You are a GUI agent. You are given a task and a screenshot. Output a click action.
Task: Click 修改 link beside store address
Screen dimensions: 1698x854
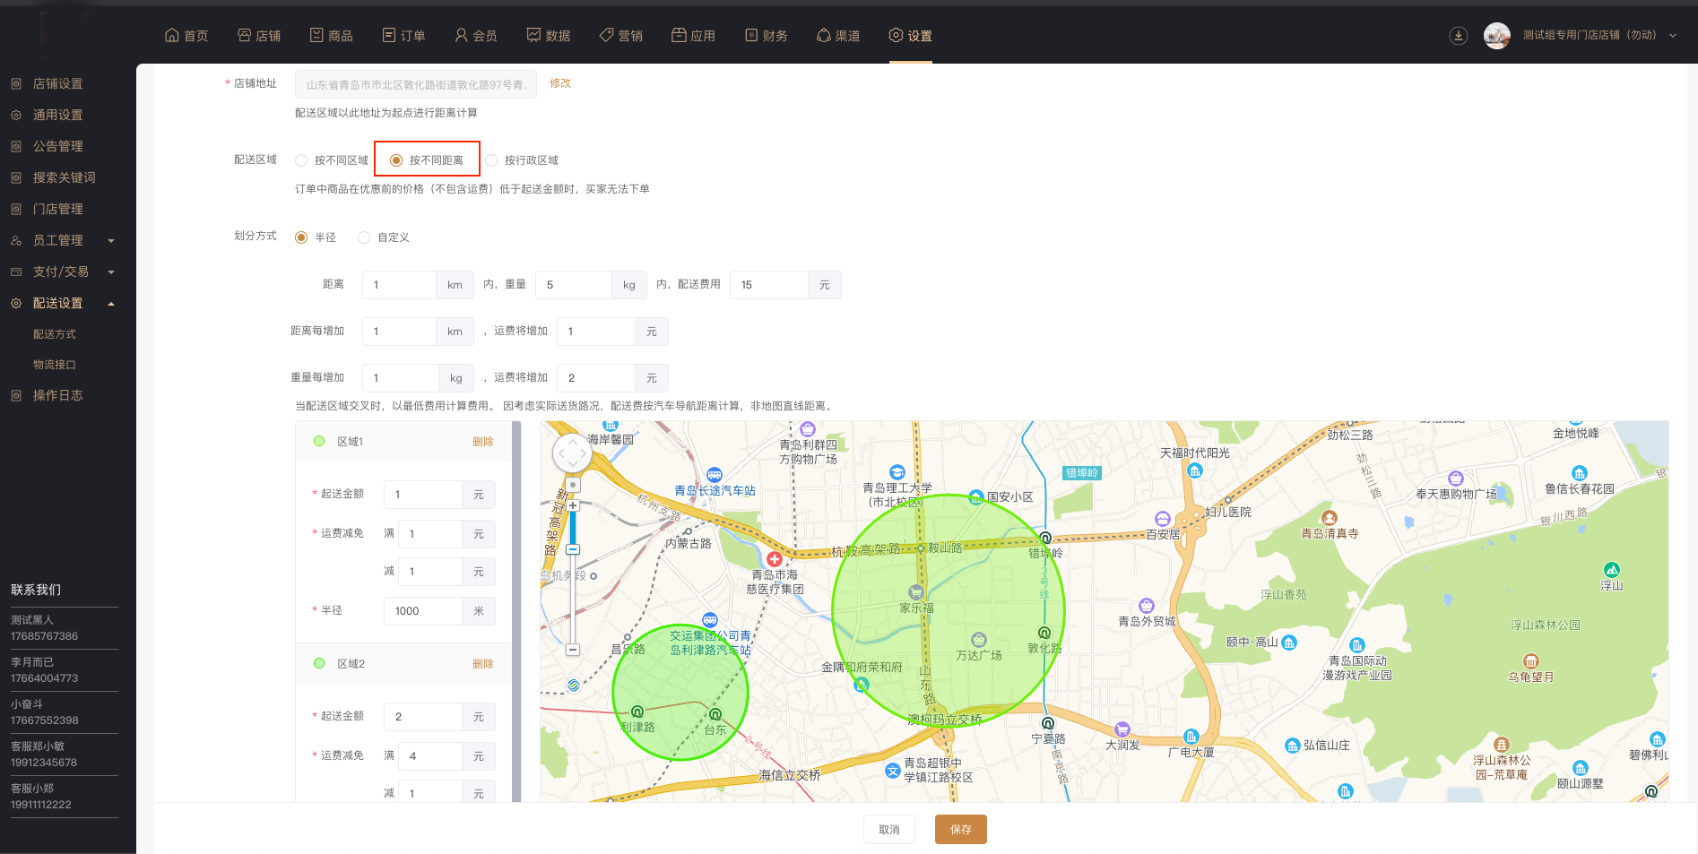[559, 83]
